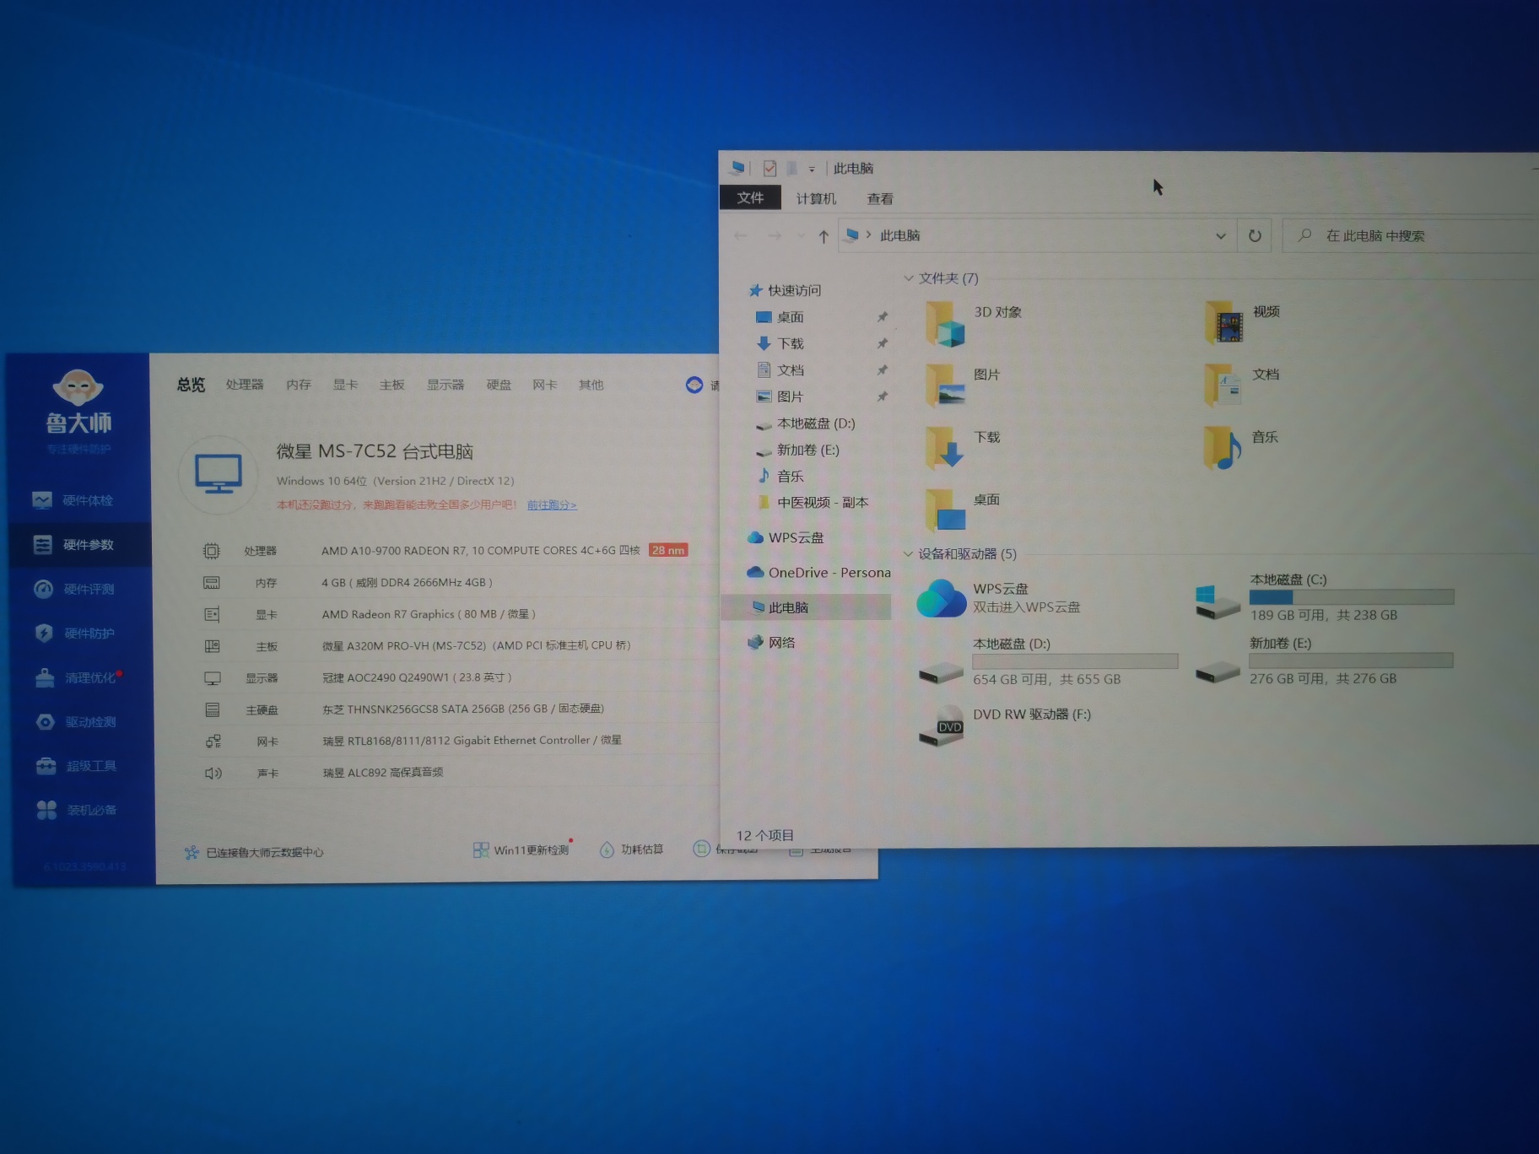Open the address bar history dropdown
The width and height of the screenshot is (1539, 1154).
pos(1220,236)
